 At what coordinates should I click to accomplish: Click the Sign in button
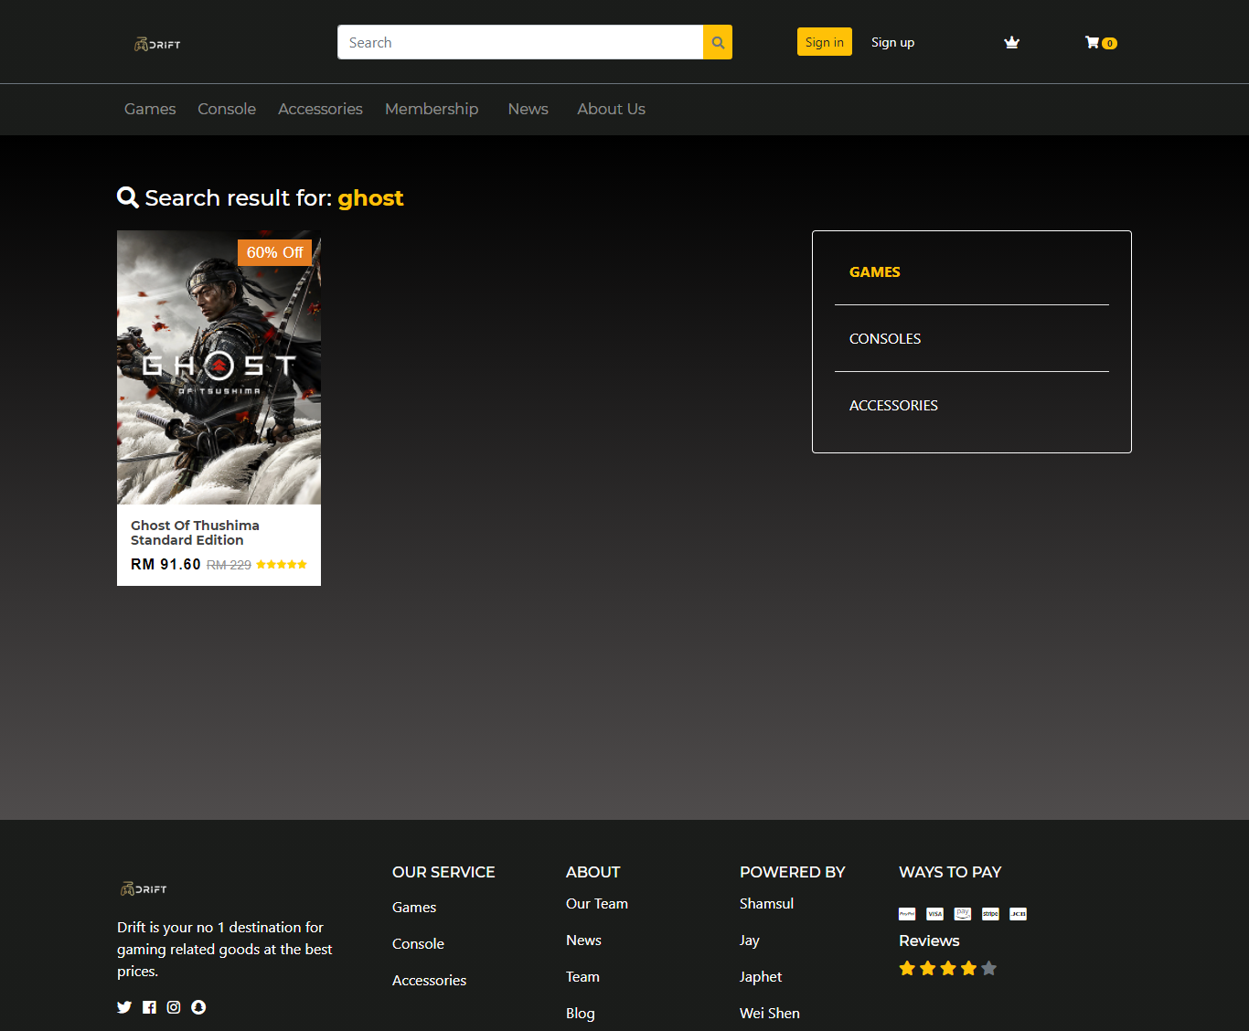824,42
